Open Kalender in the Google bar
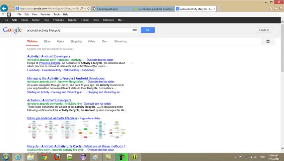The width and height of the screenshot is (284, 161). [108, 20]
